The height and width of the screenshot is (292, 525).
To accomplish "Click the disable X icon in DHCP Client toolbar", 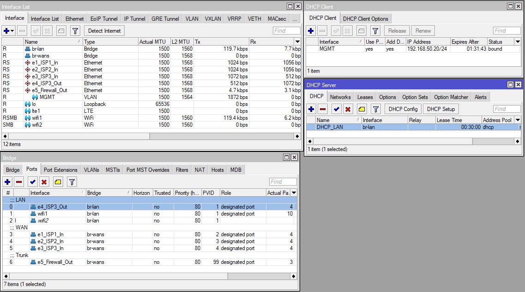I will (347, 31).
